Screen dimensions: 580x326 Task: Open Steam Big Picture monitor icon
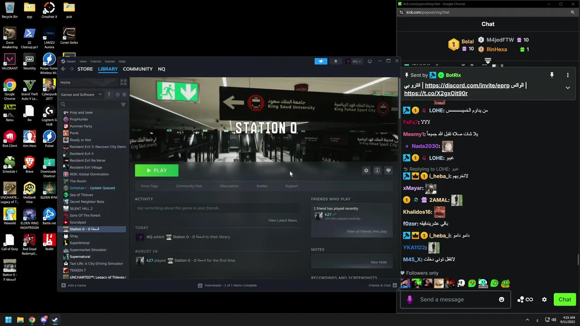[x=370, y=61]
